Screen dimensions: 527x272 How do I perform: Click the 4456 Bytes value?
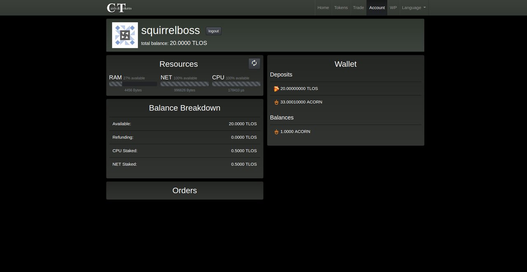coord(133,90)
